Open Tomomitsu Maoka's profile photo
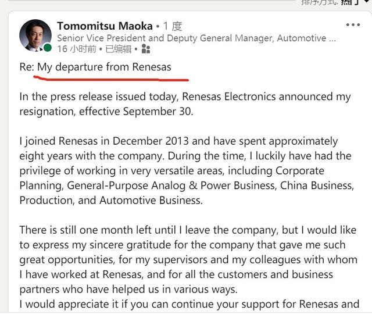This screenshot has height=314, width=372. coord(35,35)
